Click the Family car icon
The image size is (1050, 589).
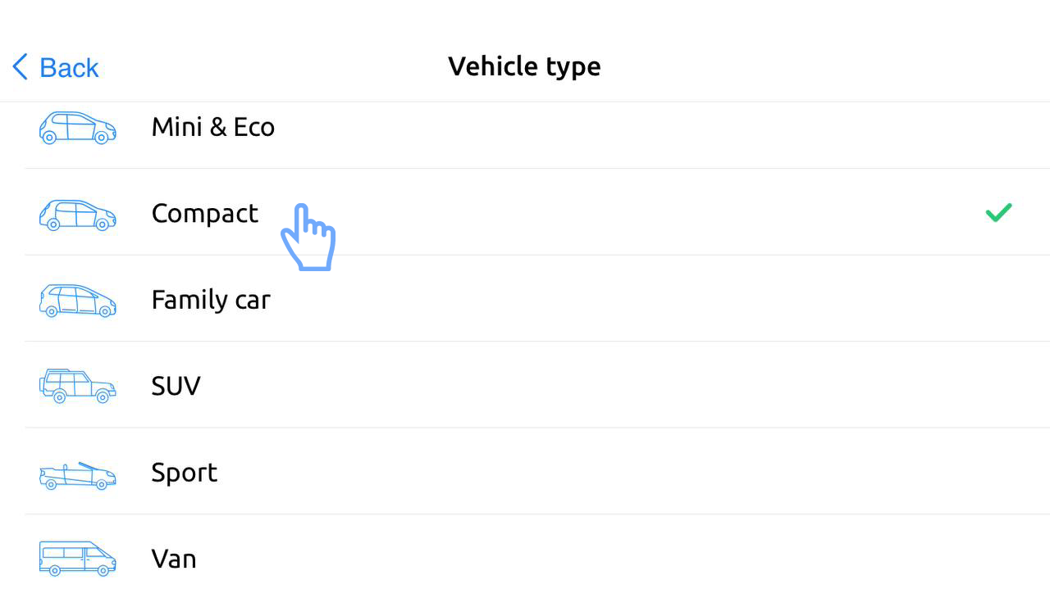click(x=77, y=301)
